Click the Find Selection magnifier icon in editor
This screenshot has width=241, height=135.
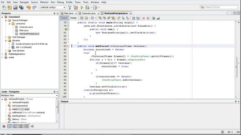(100, 18)
